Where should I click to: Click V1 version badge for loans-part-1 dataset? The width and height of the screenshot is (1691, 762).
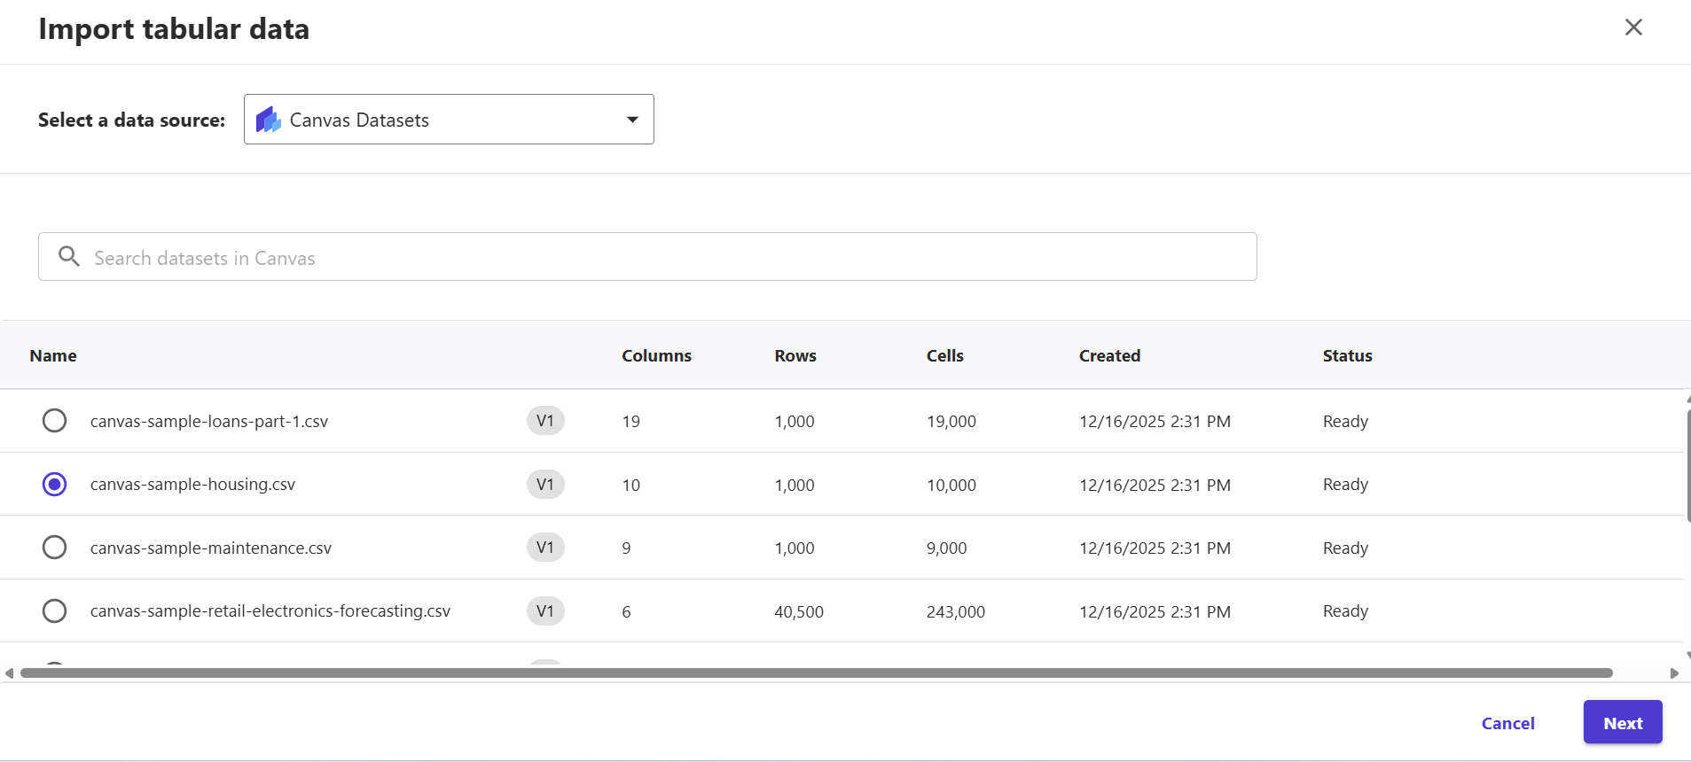(x=545, y=421)
